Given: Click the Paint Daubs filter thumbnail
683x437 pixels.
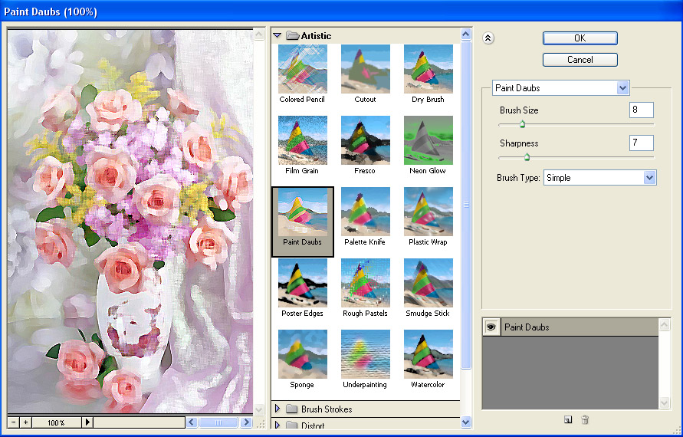Looking at the screenshot, I should tap(302, 212).
